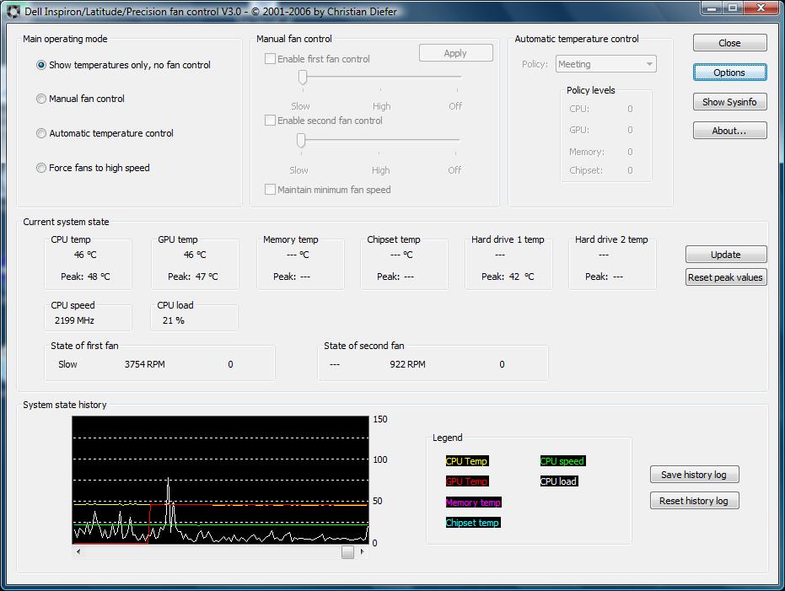Select the Manual fan control radio button
785x591 pixels.
(81, 99)
